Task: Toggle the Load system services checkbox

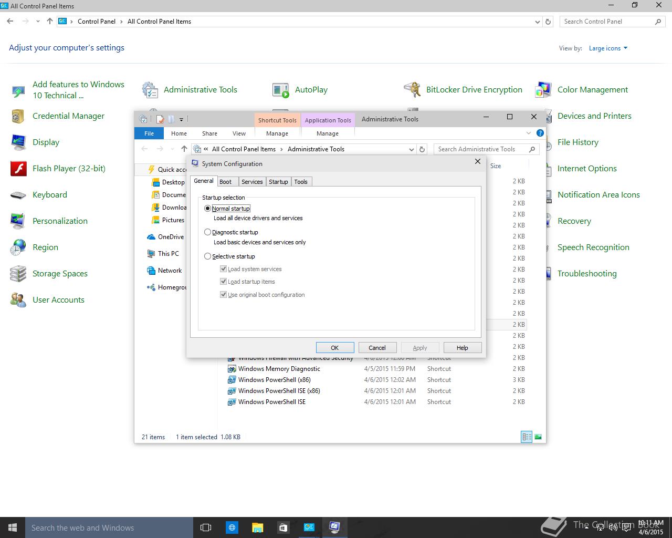Action: coord(224,269)
